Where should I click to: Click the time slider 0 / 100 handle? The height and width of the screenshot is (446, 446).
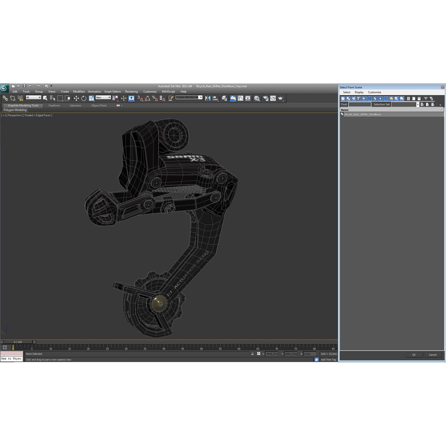18,342
